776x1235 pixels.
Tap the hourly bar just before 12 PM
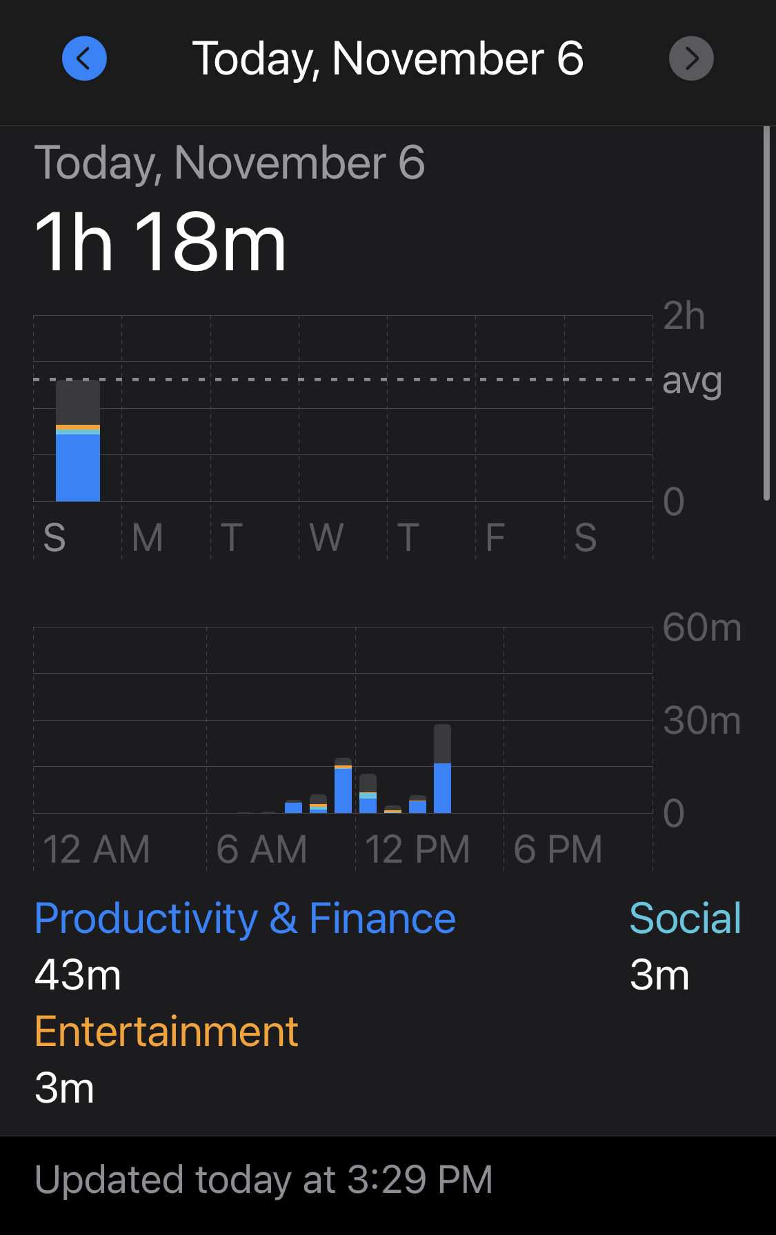[x=343, y=785]
